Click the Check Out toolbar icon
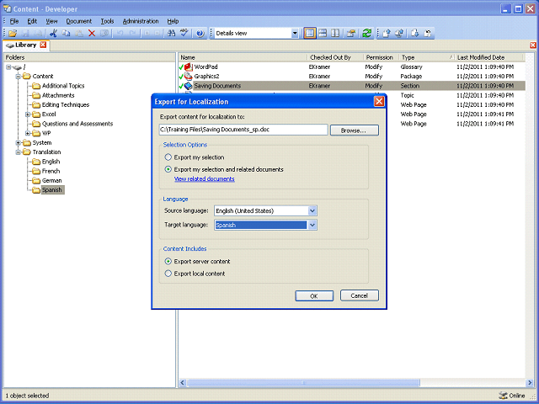539x404 pixels. (414, 34)
